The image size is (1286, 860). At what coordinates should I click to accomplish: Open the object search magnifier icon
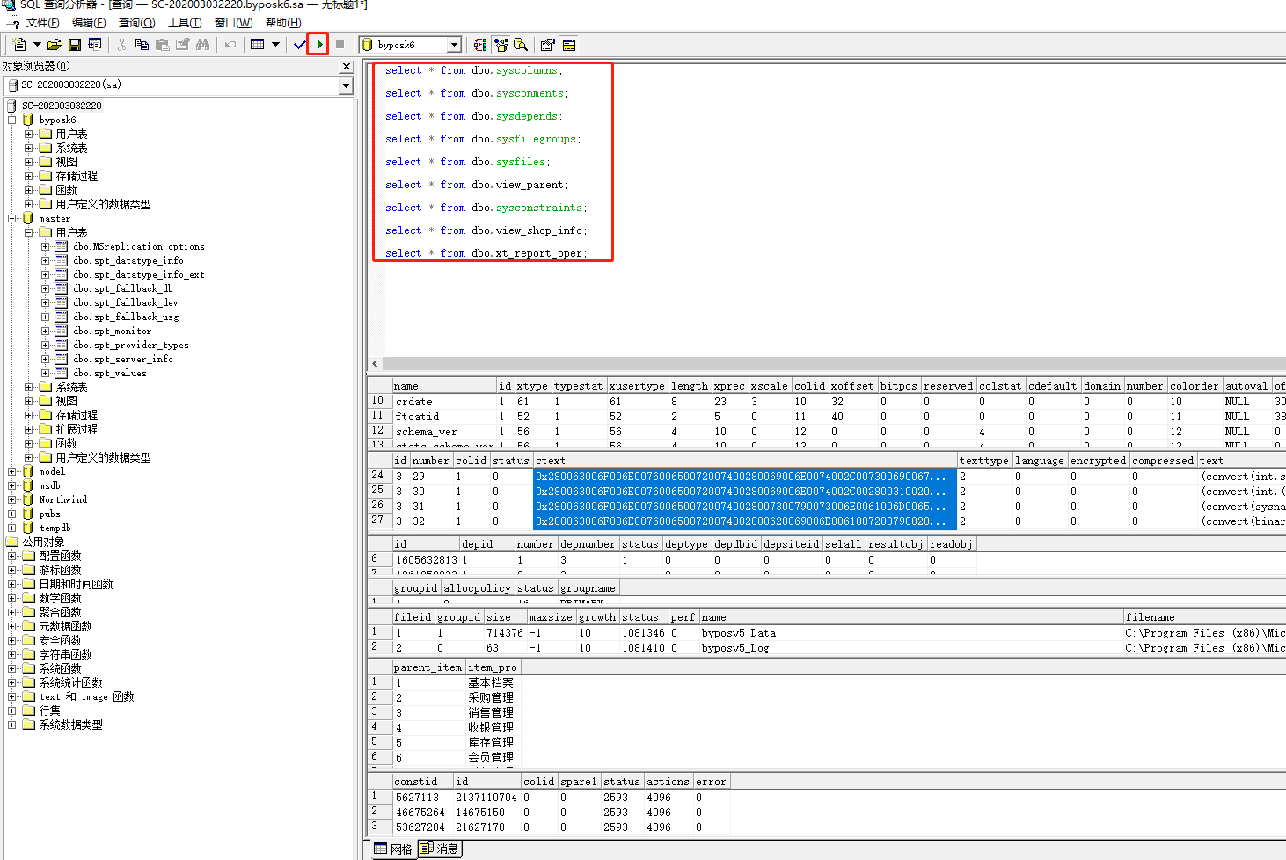522,44
